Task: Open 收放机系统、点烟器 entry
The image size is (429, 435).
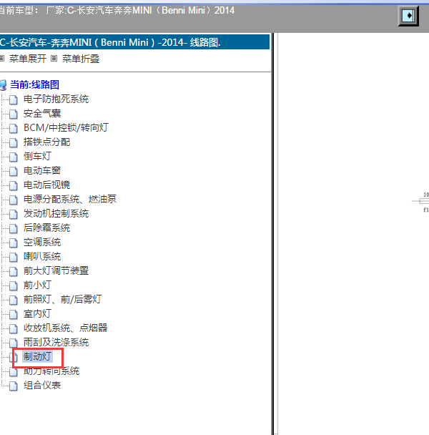Action: tap(66, 328)
